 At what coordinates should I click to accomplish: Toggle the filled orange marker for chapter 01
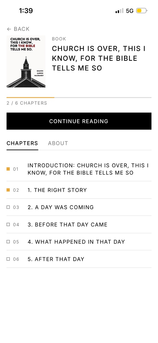tap(8, 169)
